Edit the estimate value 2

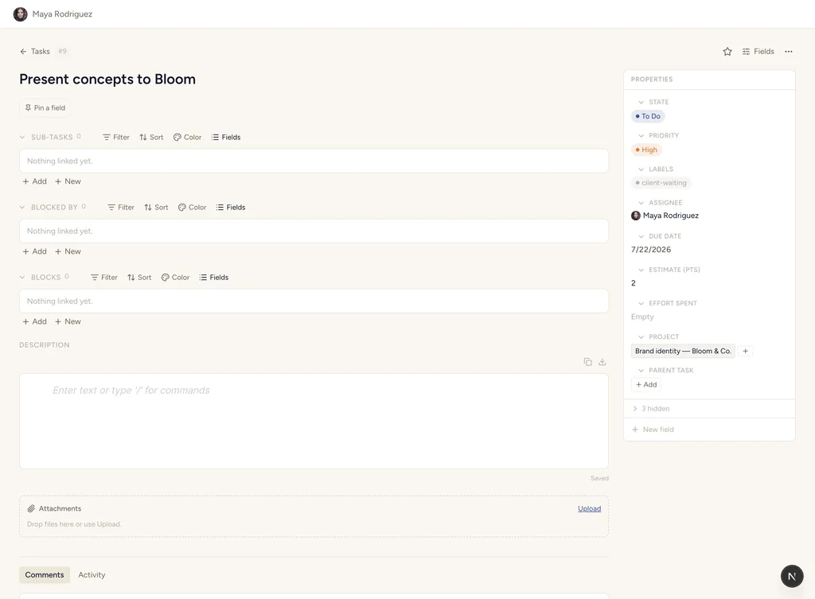coord(633,283)
